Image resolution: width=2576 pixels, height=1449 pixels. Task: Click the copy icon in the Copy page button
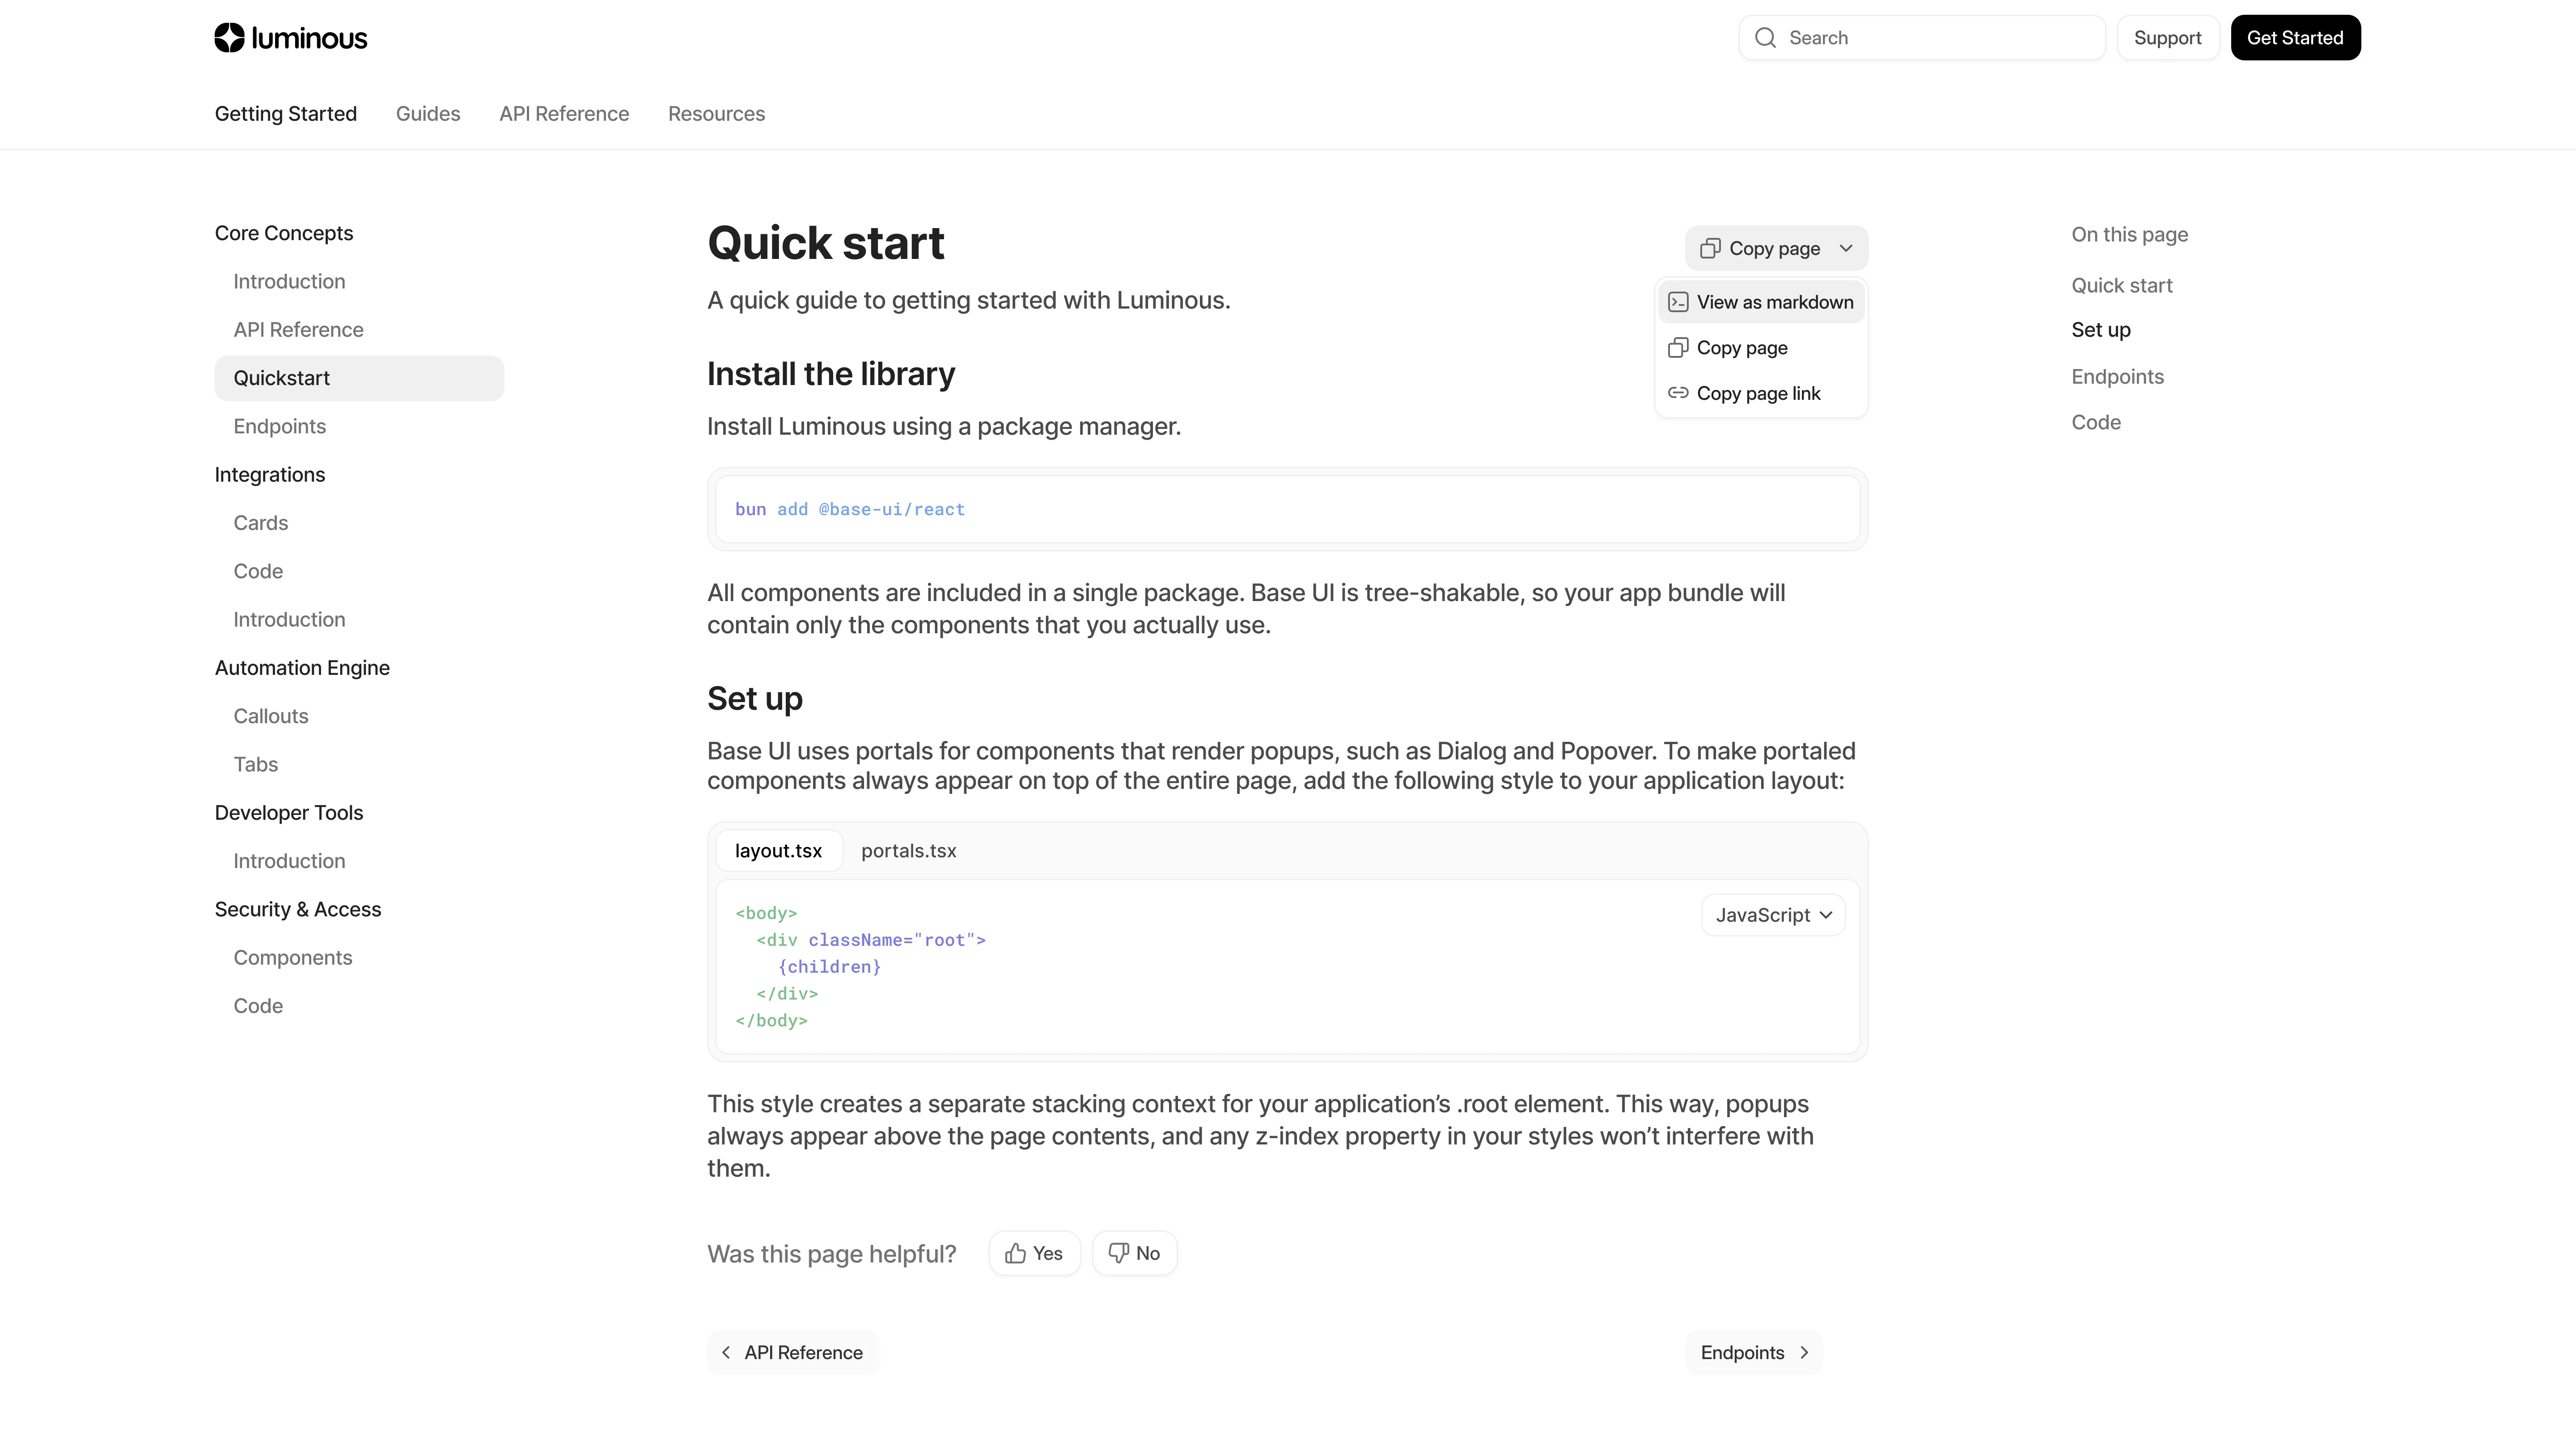1710,248
